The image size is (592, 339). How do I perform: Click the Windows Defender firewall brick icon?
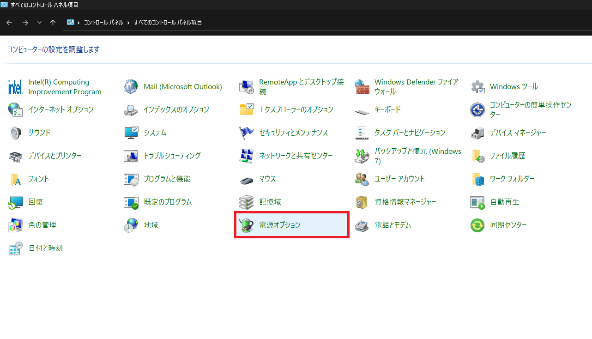click(x=362, y=87)
